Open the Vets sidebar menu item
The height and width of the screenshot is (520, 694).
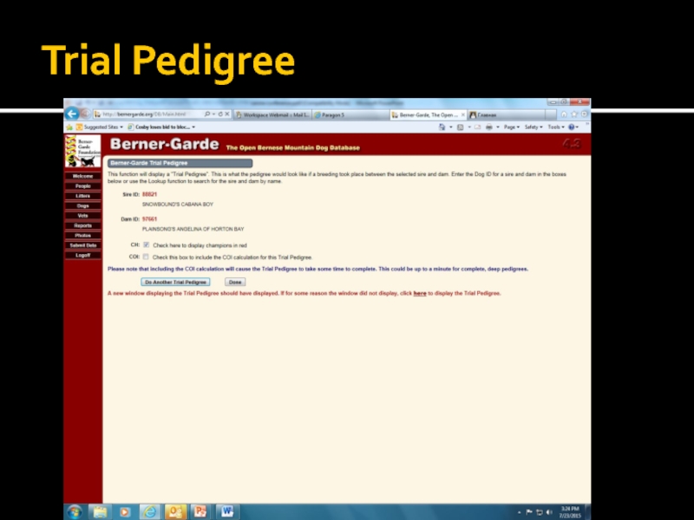click(82, 216)
